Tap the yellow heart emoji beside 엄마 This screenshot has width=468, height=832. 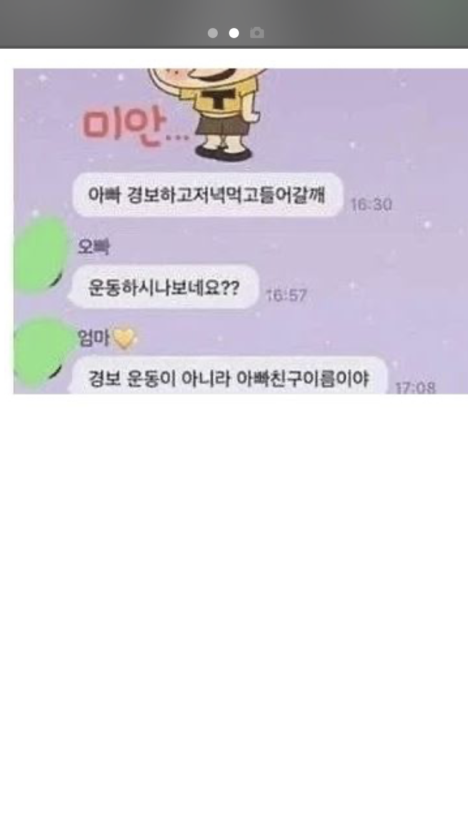coord(124,339)
